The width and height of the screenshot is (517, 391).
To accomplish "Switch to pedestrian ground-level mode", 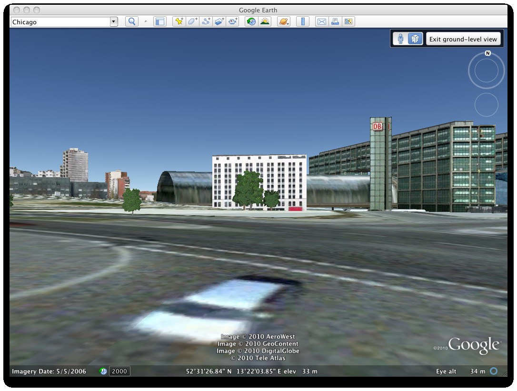I will 400,38.
